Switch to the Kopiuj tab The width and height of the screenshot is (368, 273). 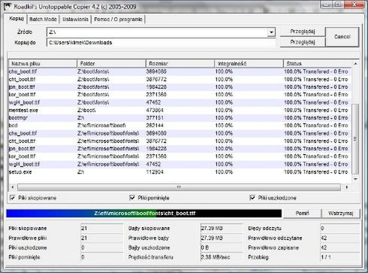point(17,19)
